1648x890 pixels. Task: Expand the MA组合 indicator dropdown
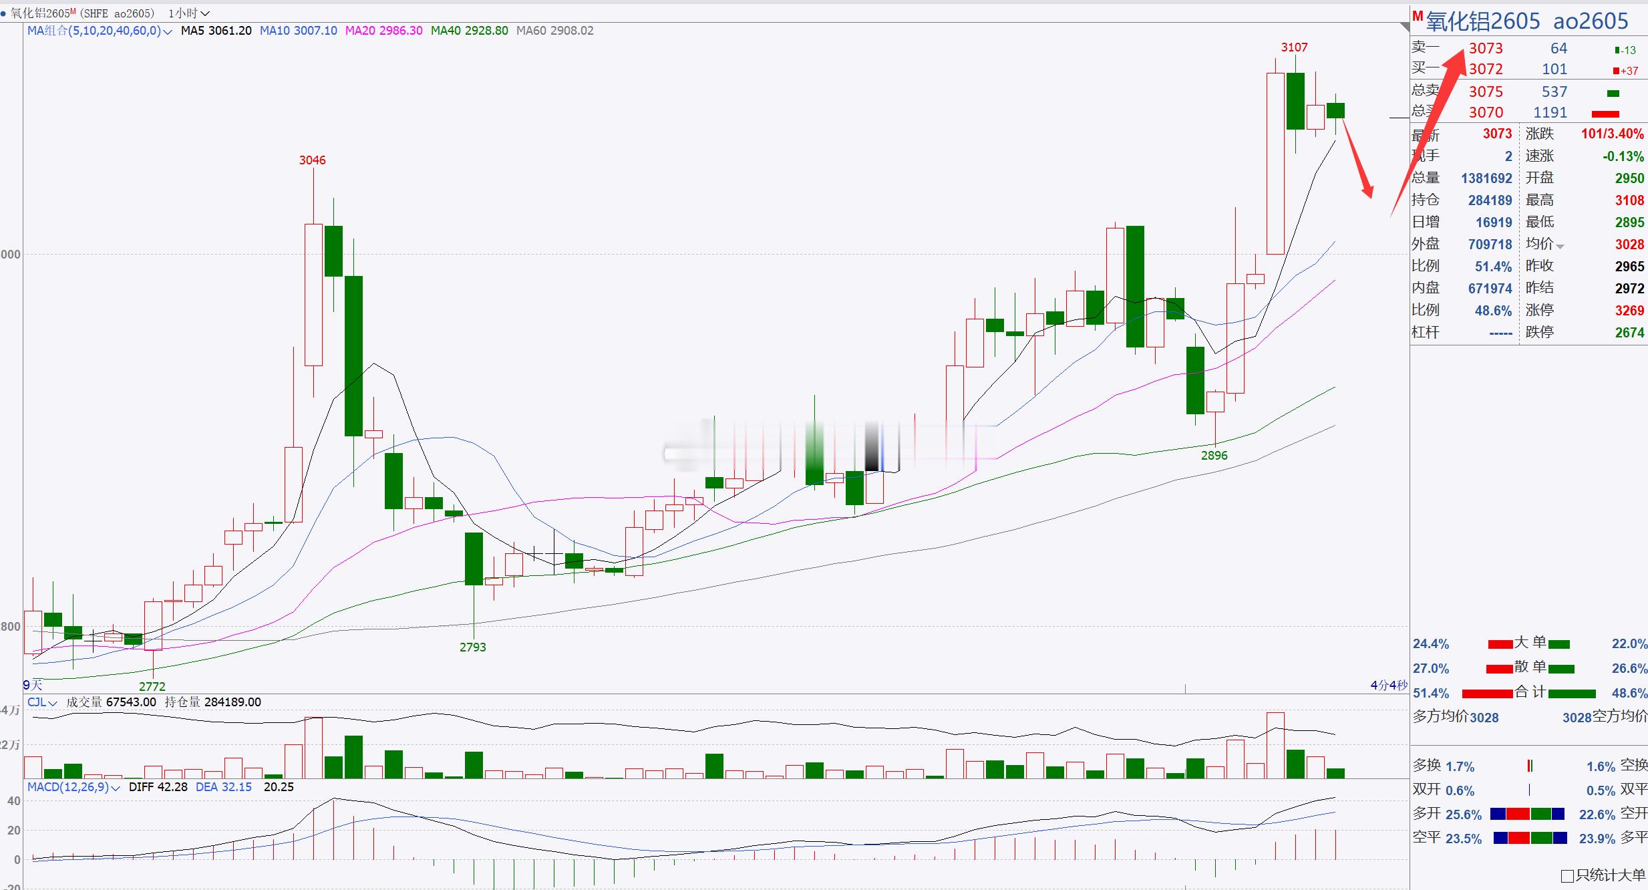(x=167, y=31)
